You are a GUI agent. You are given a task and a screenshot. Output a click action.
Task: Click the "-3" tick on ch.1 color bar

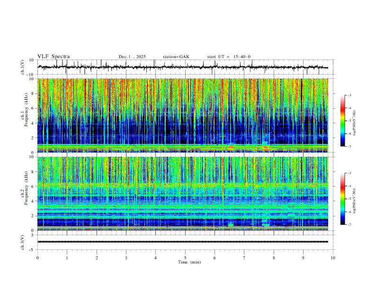pos(349,95)
